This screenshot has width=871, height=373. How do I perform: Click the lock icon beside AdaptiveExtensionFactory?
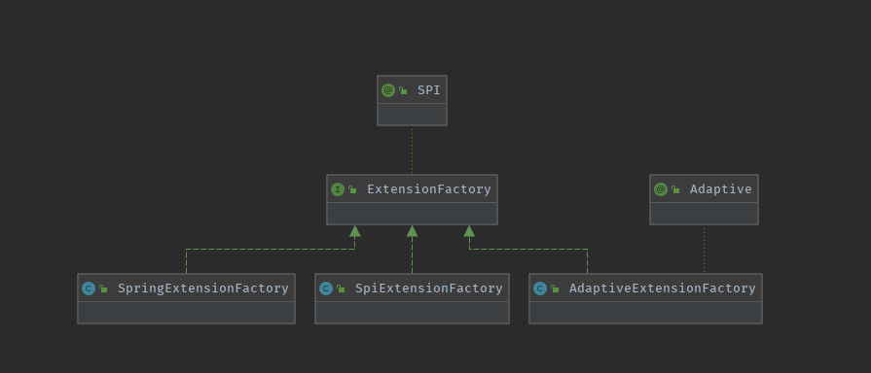click(555, 288)
